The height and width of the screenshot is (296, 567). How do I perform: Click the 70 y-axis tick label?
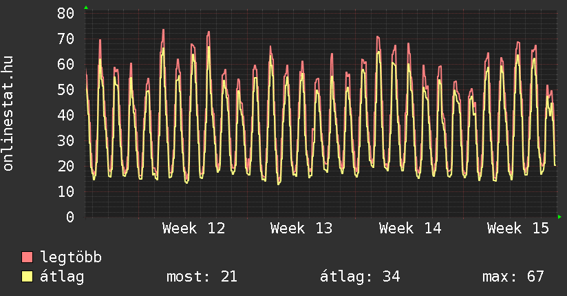65,39
